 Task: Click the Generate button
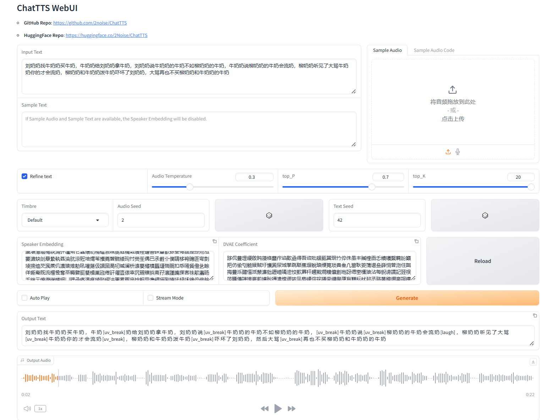pos(407,298)
